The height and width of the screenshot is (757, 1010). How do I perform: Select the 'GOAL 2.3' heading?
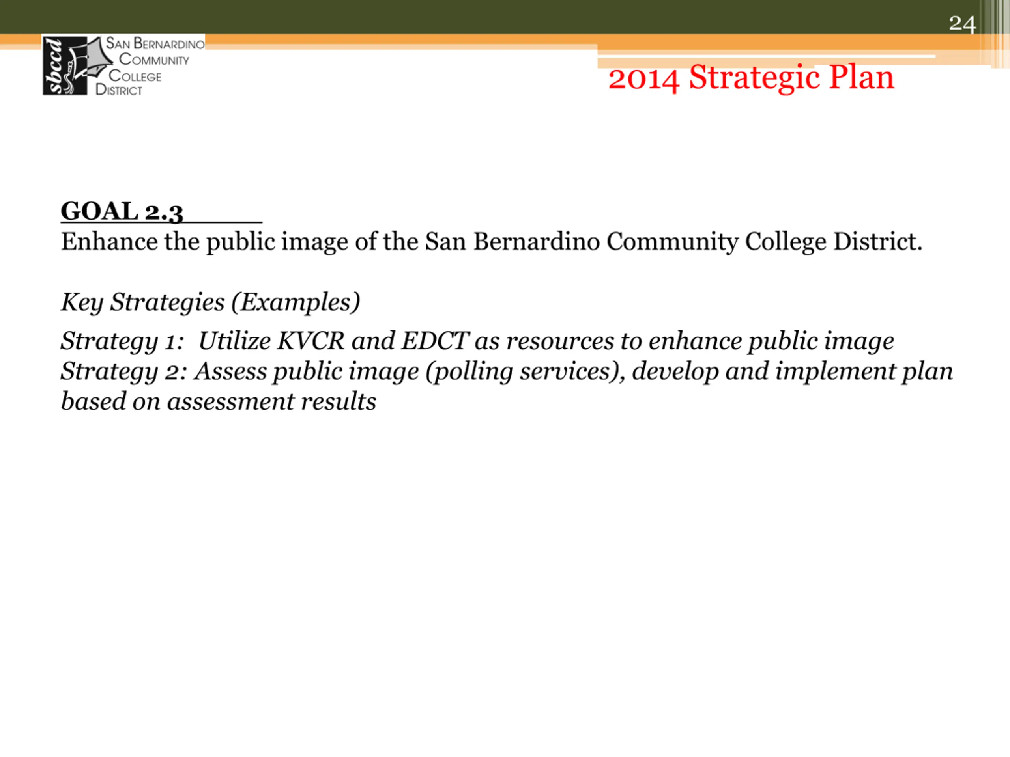pos(122,212)
